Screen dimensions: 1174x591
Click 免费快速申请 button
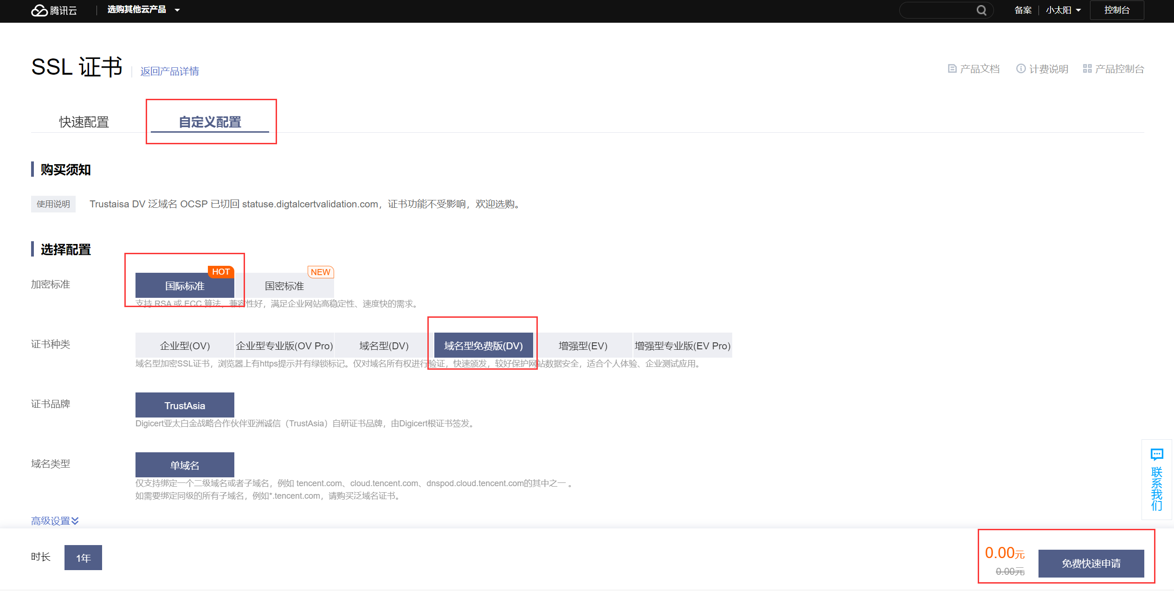tap(1090, 563)
